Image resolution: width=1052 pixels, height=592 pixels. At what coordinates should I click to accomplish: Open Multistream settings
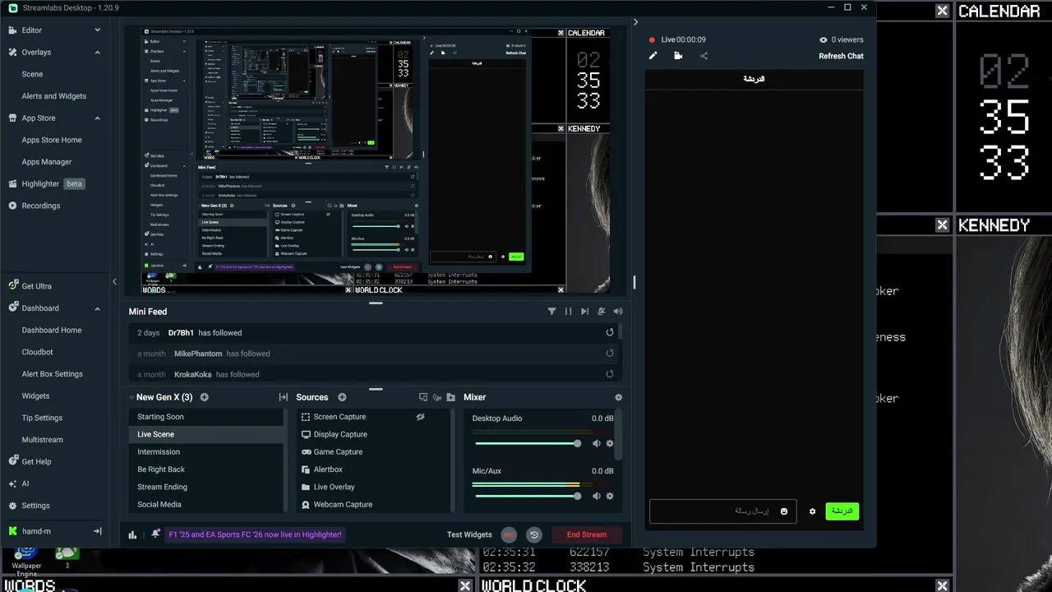click(42, 440)
